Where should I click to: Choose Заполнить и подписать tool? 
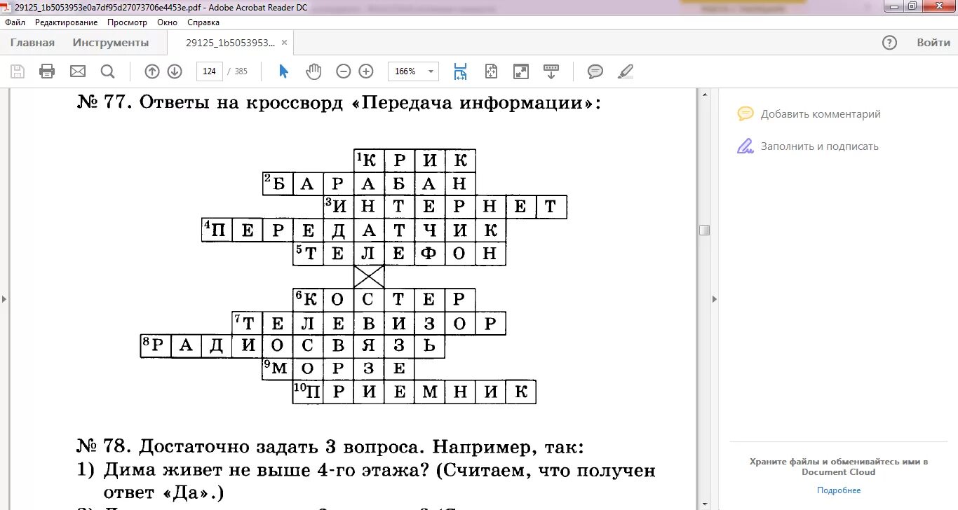pyautogui.click(x=807, y=146)
